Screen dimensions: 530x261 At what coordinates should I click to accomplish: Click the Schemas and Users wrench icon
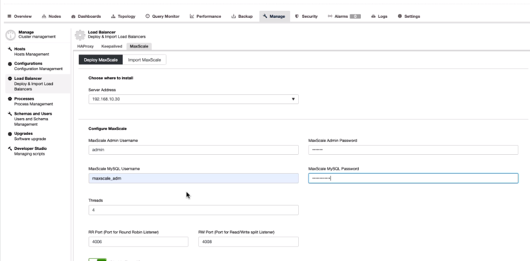[10, 114]
